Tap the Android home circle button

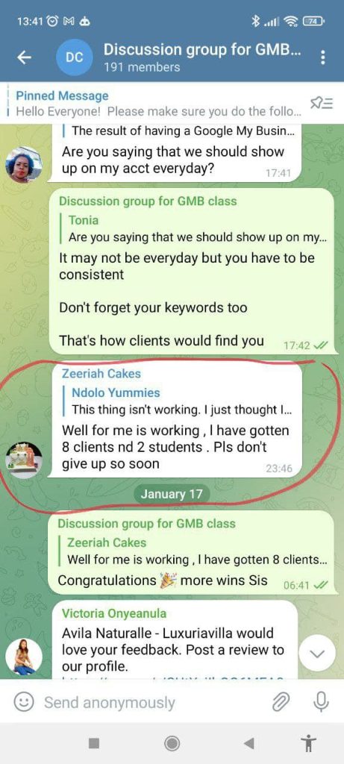[172, 743]
